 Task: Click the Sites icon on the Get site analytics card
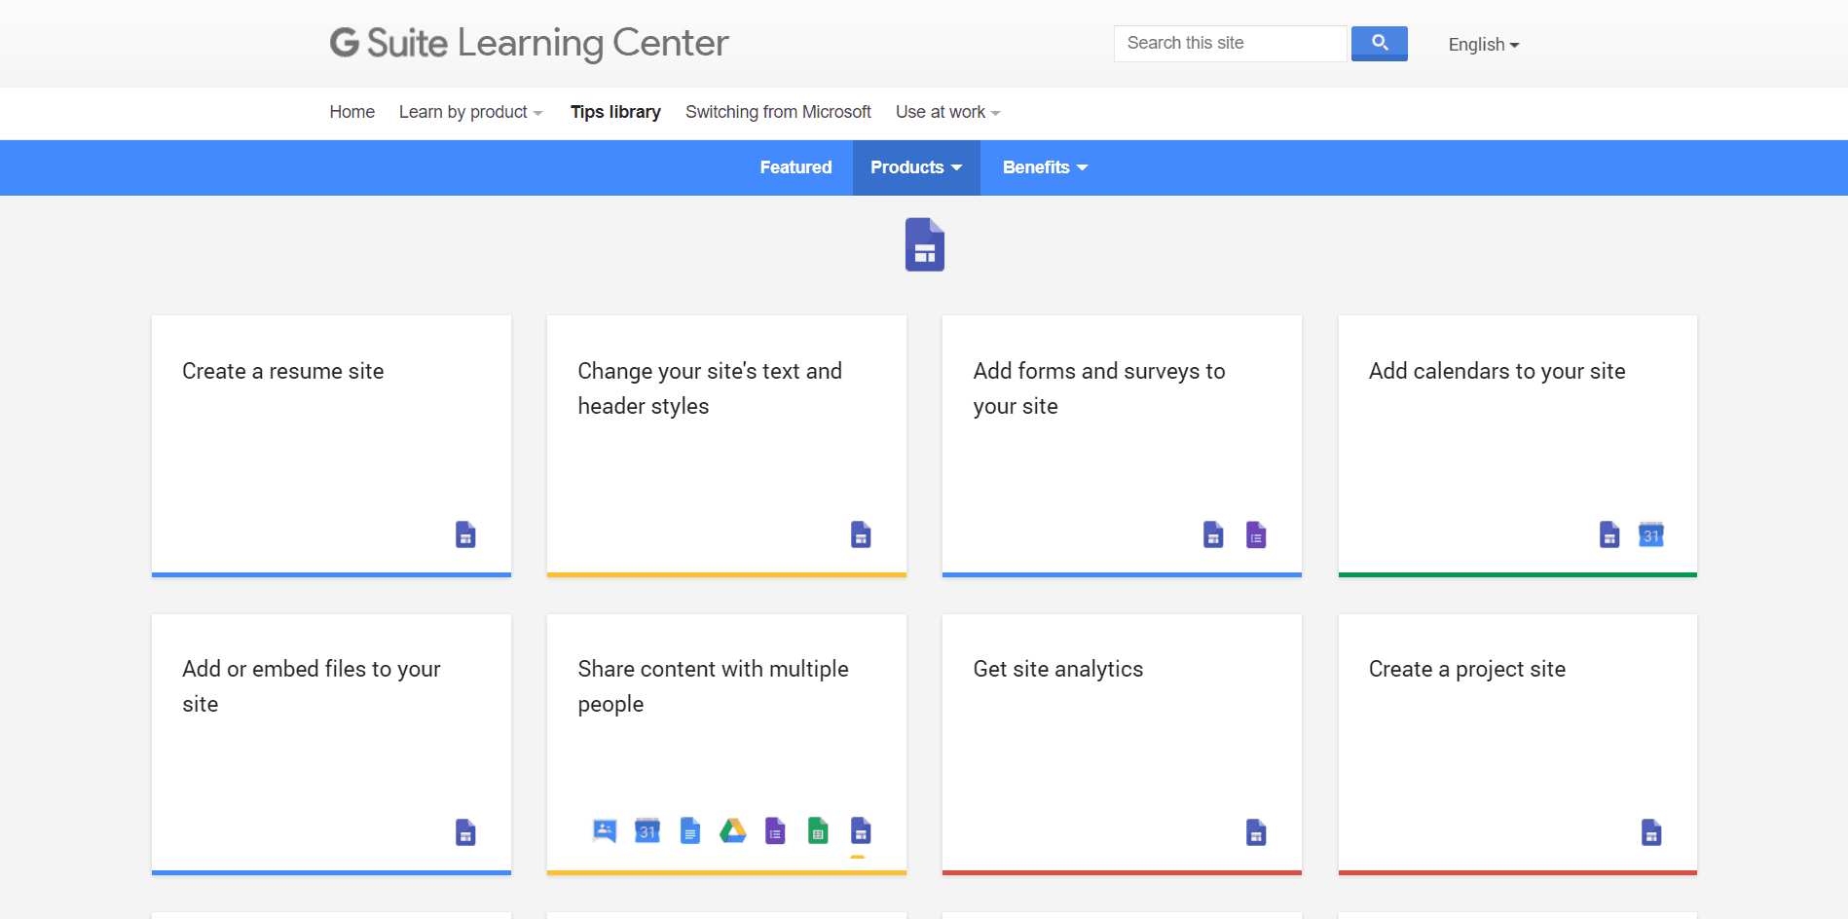(x=1256, y=832)
